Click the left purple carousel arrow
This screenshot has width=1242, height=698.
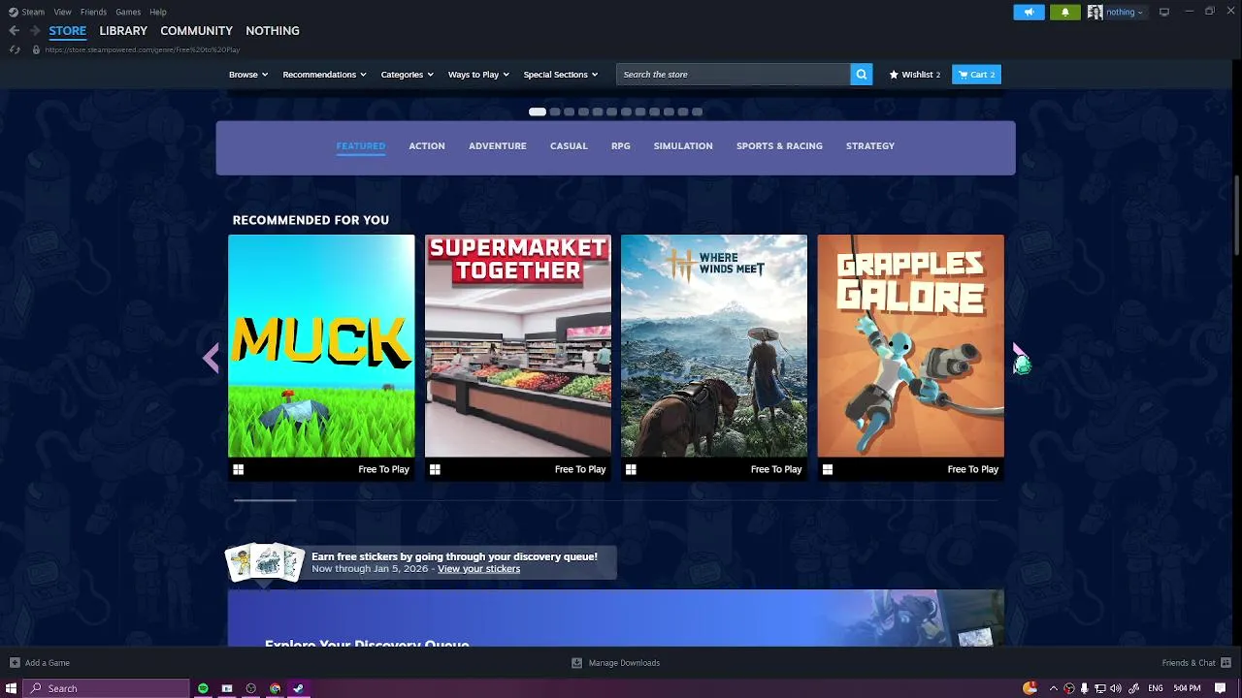pos(211,359)
